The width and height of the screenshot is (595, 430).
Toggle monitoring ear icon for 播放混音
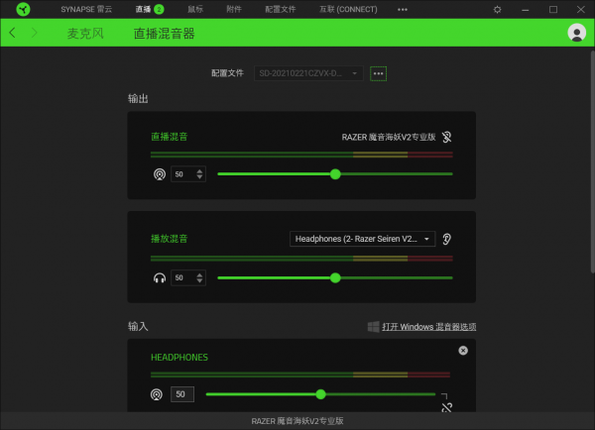[x=446, y=239]
